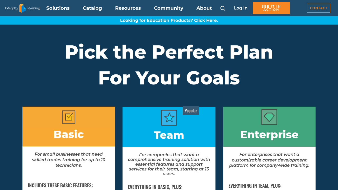Open the search magnifier icon
This screenshot has width=338, height=190.
point(223,8)
